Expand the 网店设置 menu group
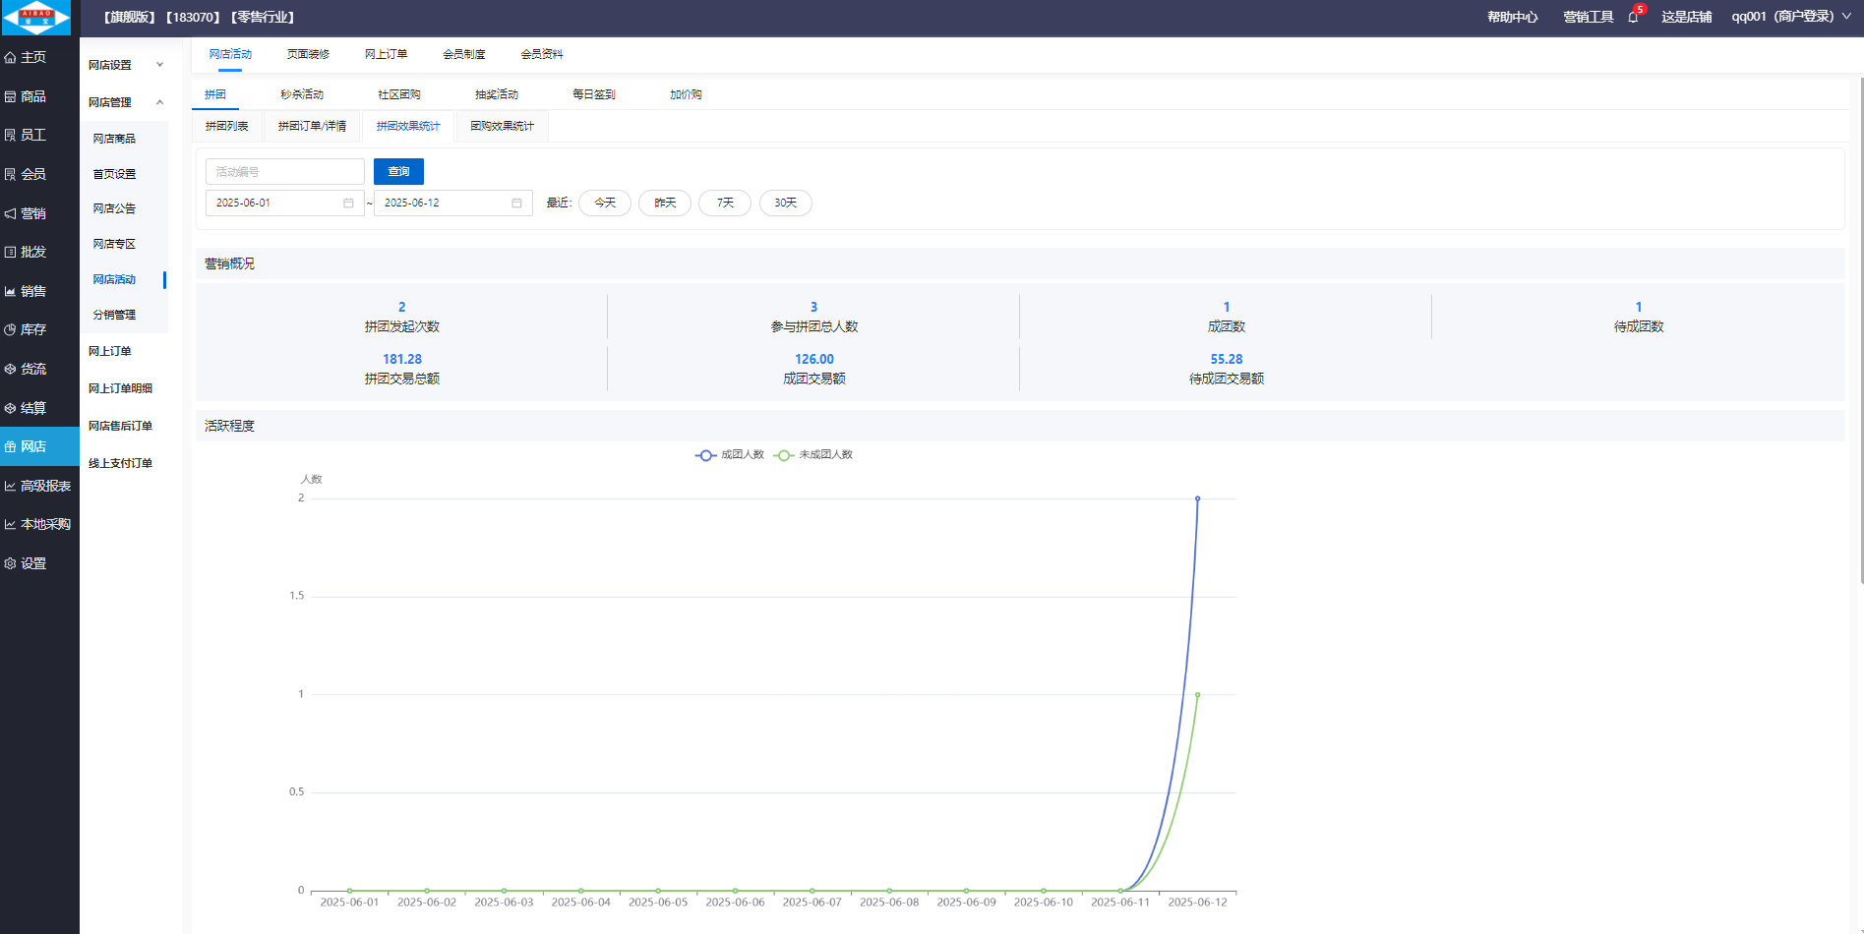The height and width of the screenshot is (934, 1864). 124,65
